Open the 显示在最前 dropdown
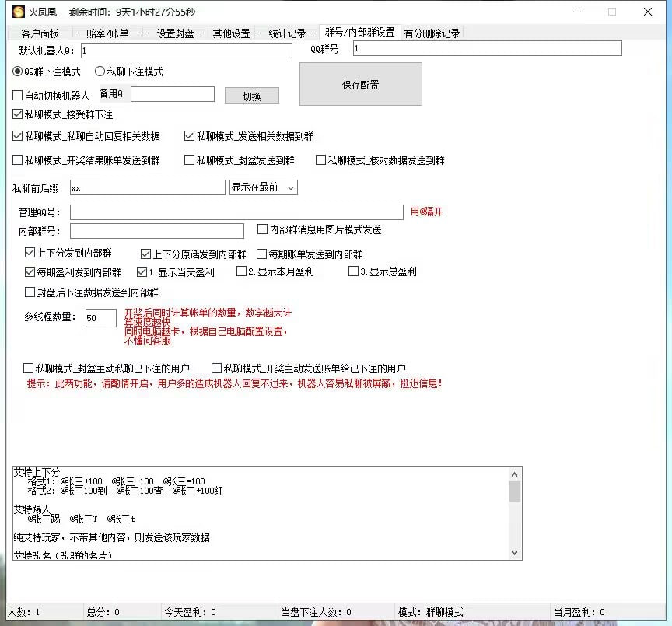672x626 pixels. (264, 187)
